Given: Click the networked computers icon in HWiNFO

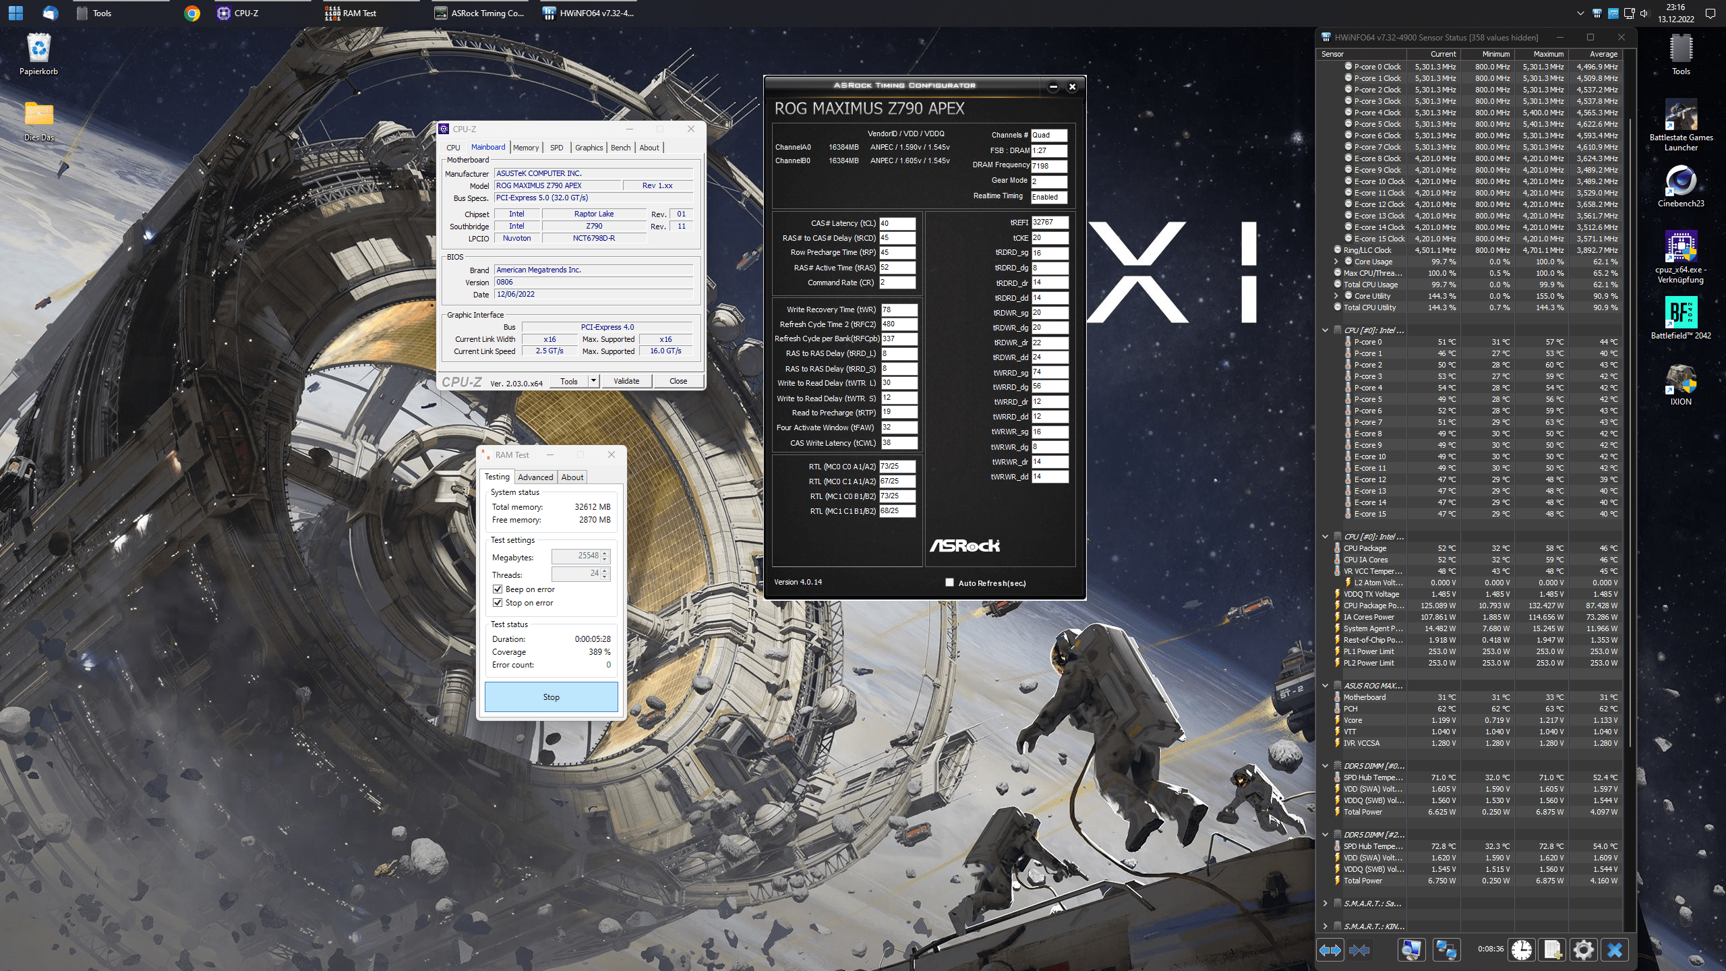Looking at the screenshot, I should [x=1446, y=950].
